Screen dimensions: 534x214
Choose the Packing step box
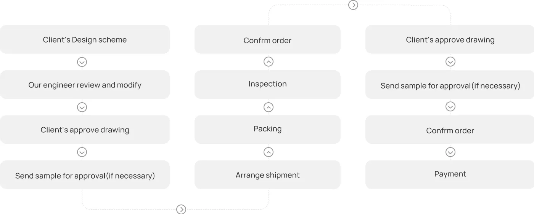pos(267,129)
